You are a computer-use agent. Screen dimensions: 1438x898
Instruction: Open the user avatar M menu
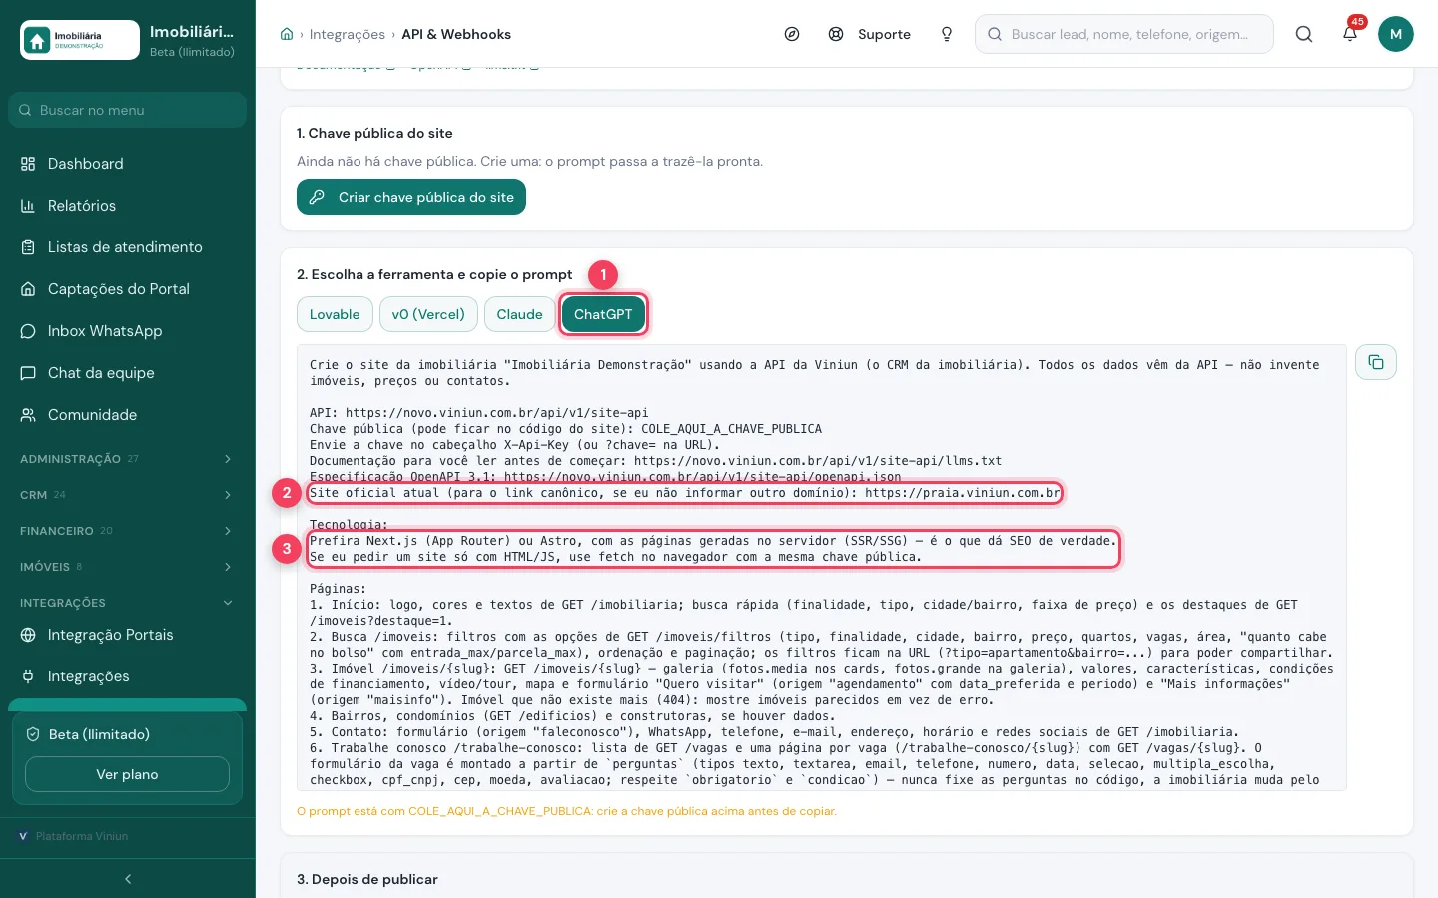1396,34
